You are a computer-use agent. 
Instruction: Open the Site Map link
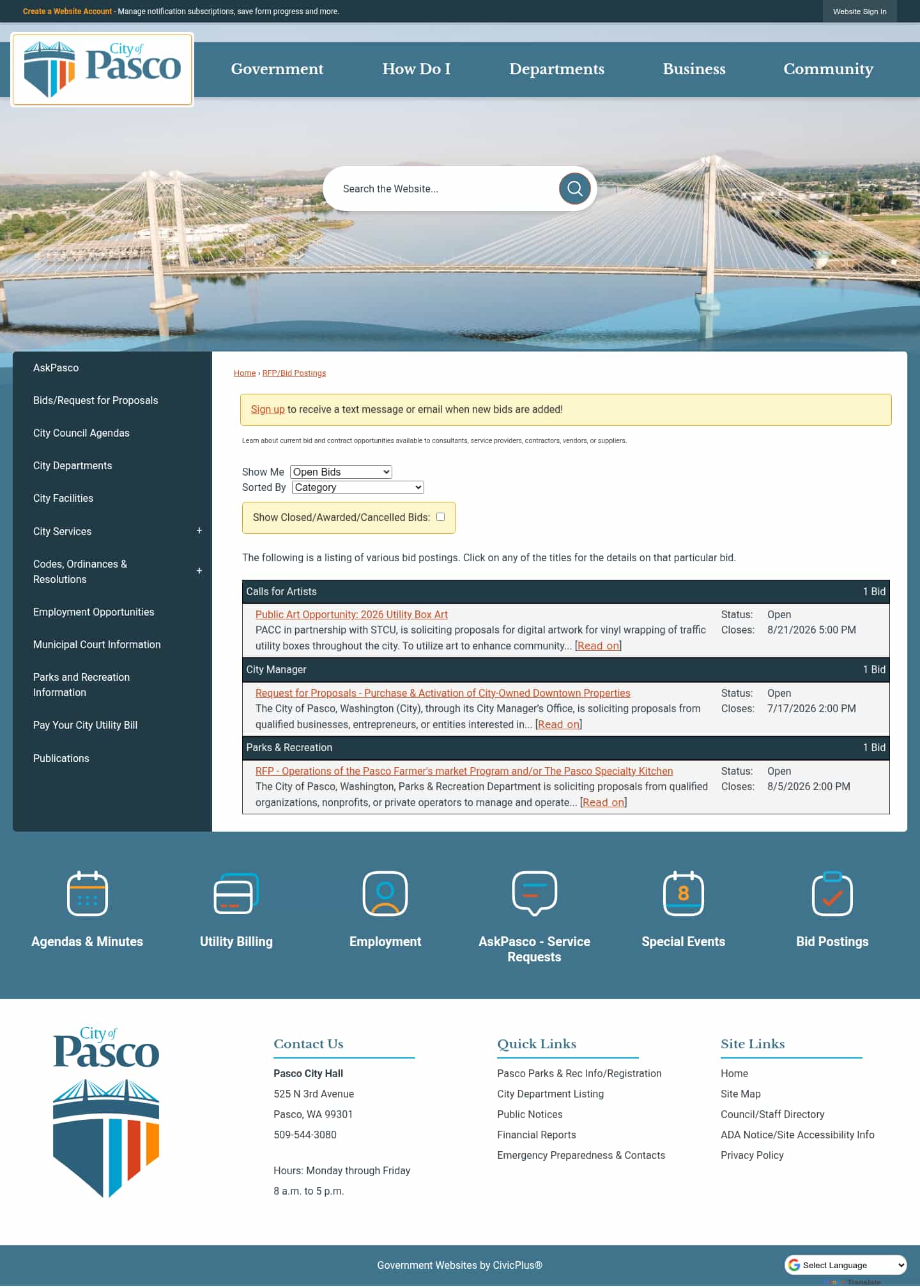point(741,1094)
